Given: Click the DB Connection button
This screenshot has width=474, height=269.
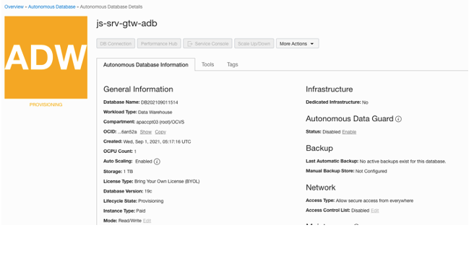Looking at the screenshot, I should (116, 43).
